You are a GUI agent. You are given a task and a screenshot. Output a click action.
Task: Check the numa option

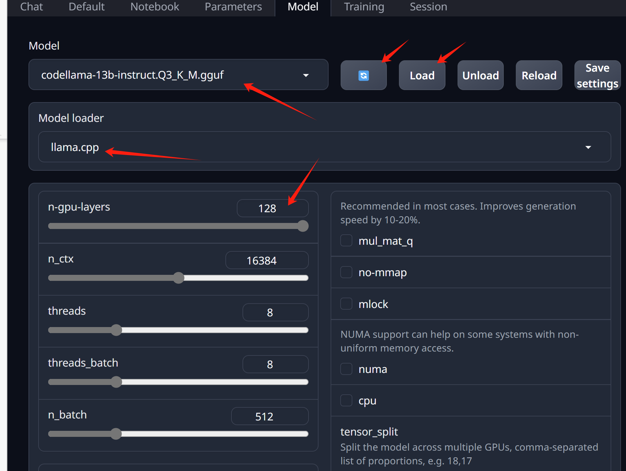click(x=346, y=369)
